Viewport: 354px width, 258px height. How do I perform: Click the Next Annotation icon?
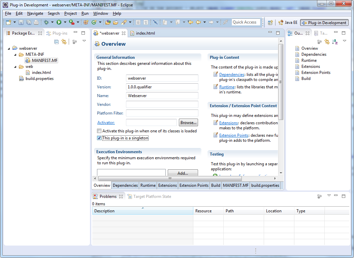tap(165, 22)
